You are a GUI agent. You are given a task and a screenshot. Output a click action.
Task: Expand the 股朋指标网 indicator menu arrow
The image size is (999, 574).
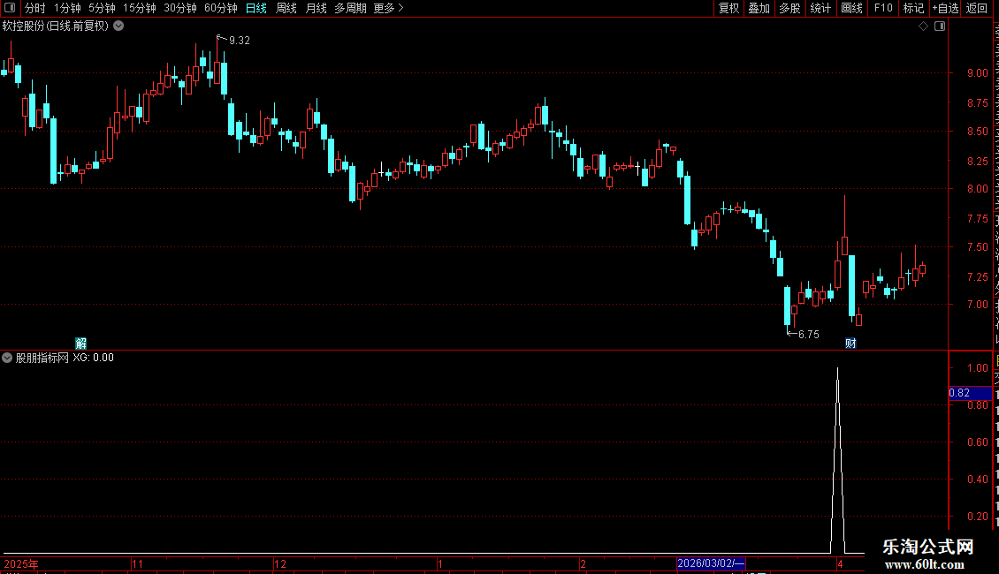[7, 358]
